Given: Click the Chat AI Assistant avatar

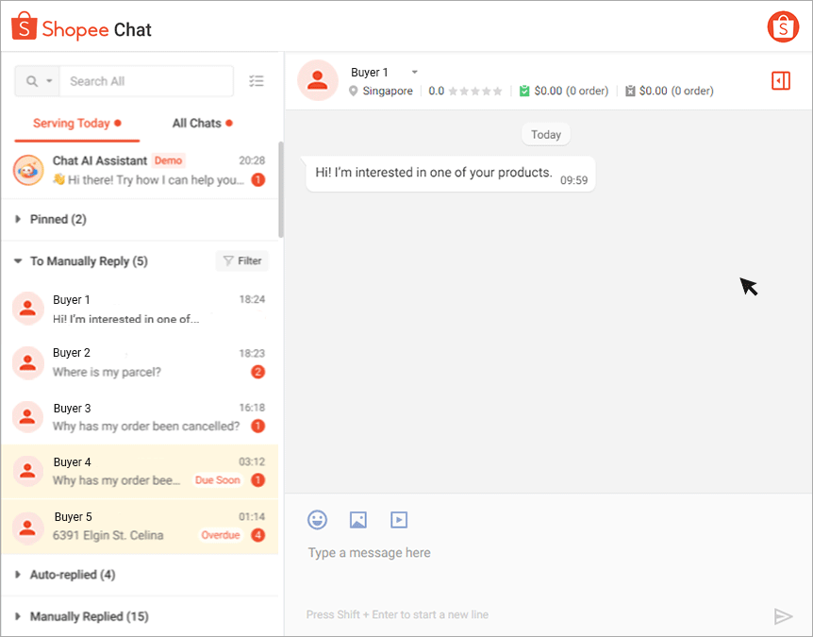Looking at the screenshot, I should point(28,170).
